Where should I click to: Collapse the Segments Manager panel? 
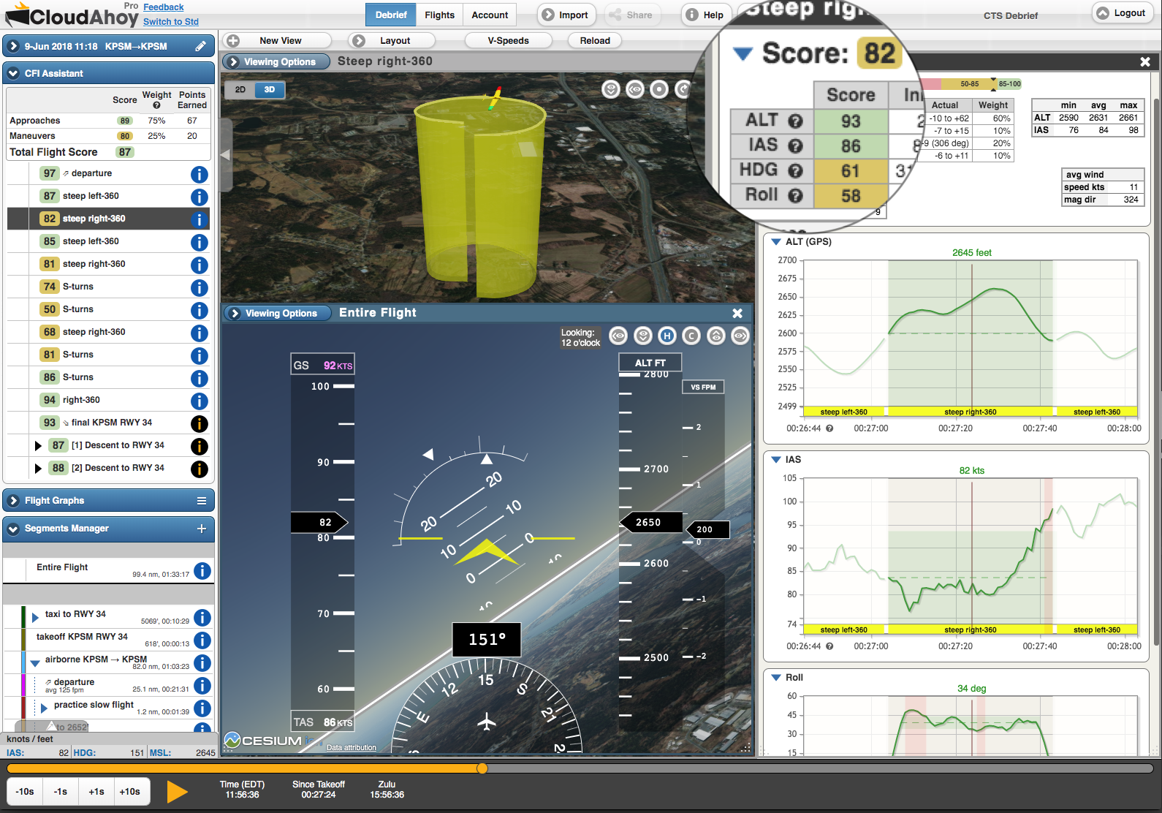pyautogui.click(x=13, y=529)
